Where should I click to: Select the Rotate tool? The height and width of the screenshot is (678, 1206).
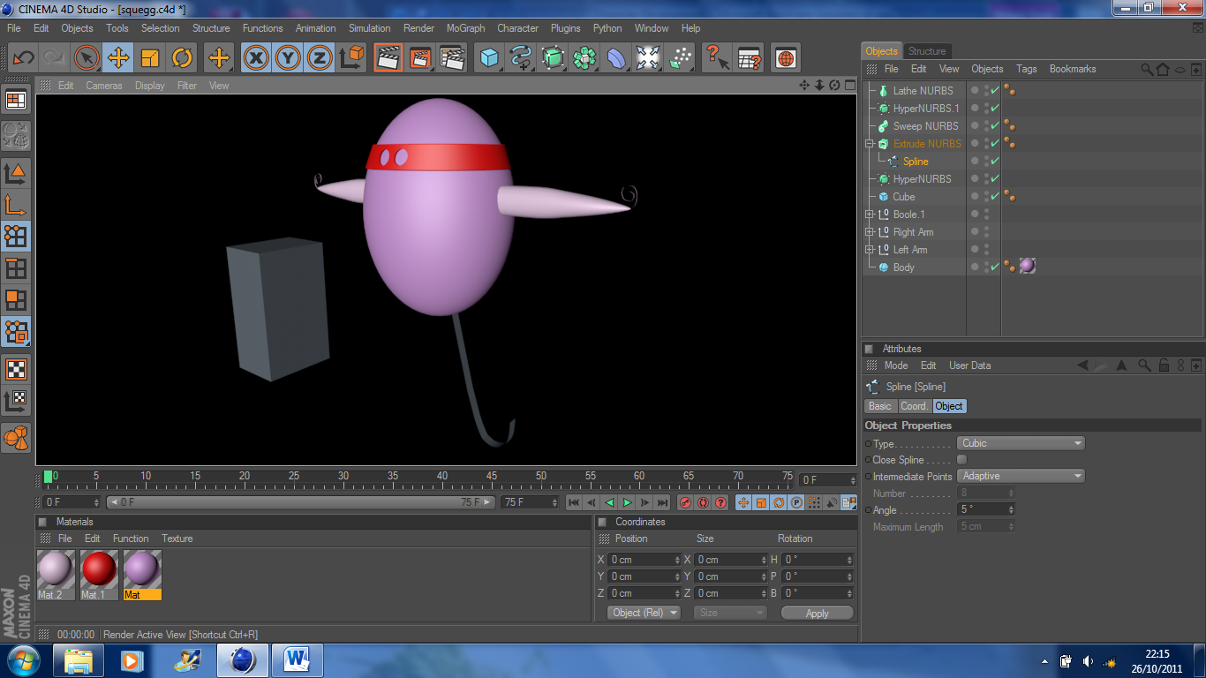click(x=182, y=58)
